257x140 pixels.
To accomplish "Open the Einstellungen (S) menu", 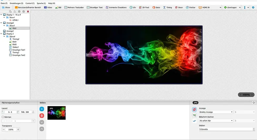I will tap(16, 3).
